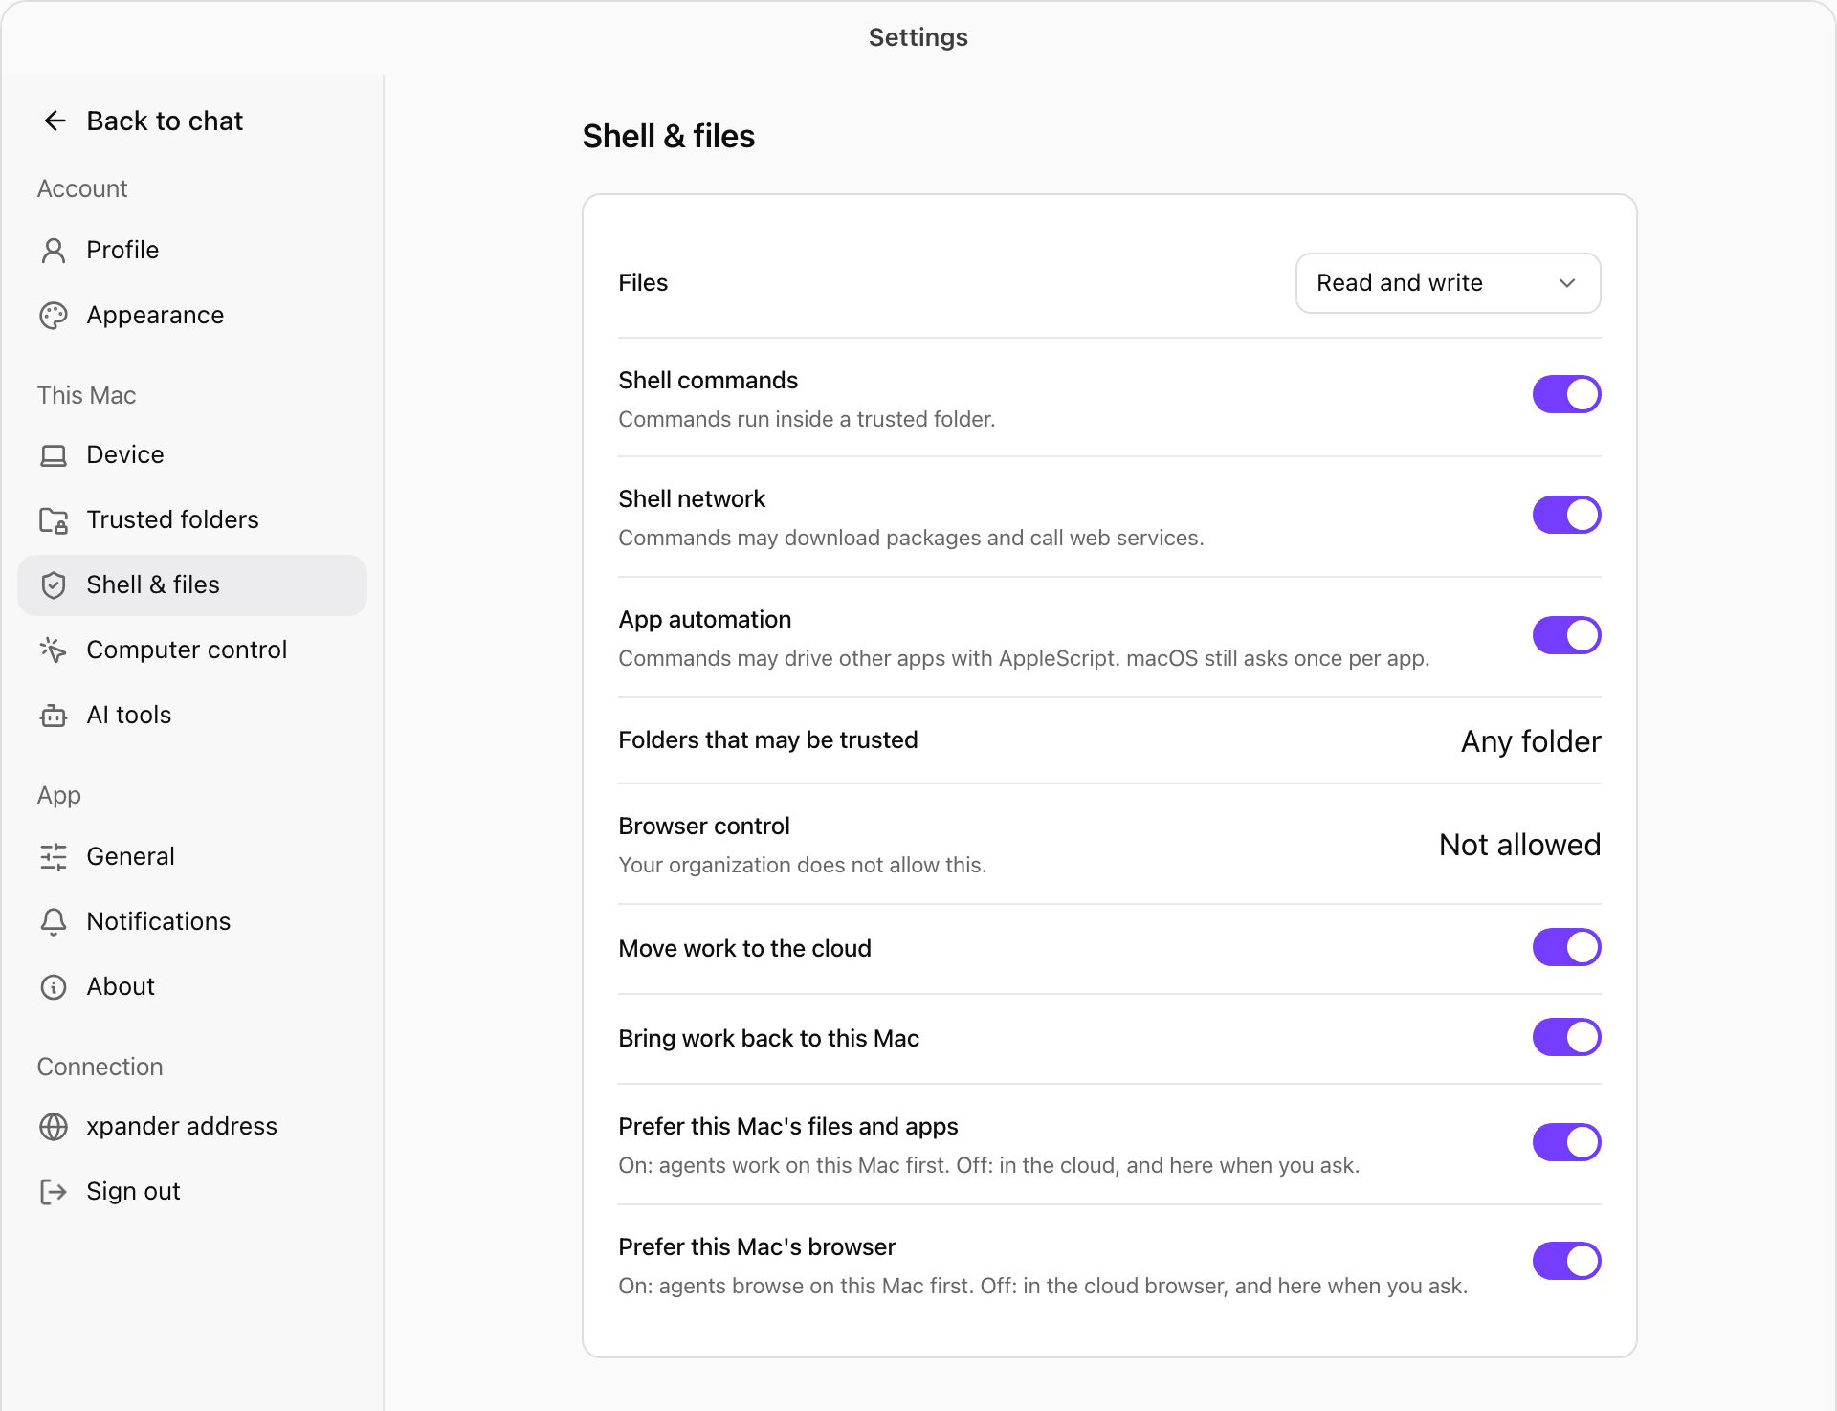Click the Notifications bell icon
Image resolution: width=1837 pixels, height=1411 pixels.
[x=54, y=922]
